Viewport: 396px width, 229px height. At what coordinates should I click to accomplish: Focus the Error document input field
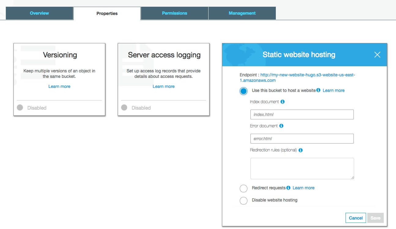[302, 139]
